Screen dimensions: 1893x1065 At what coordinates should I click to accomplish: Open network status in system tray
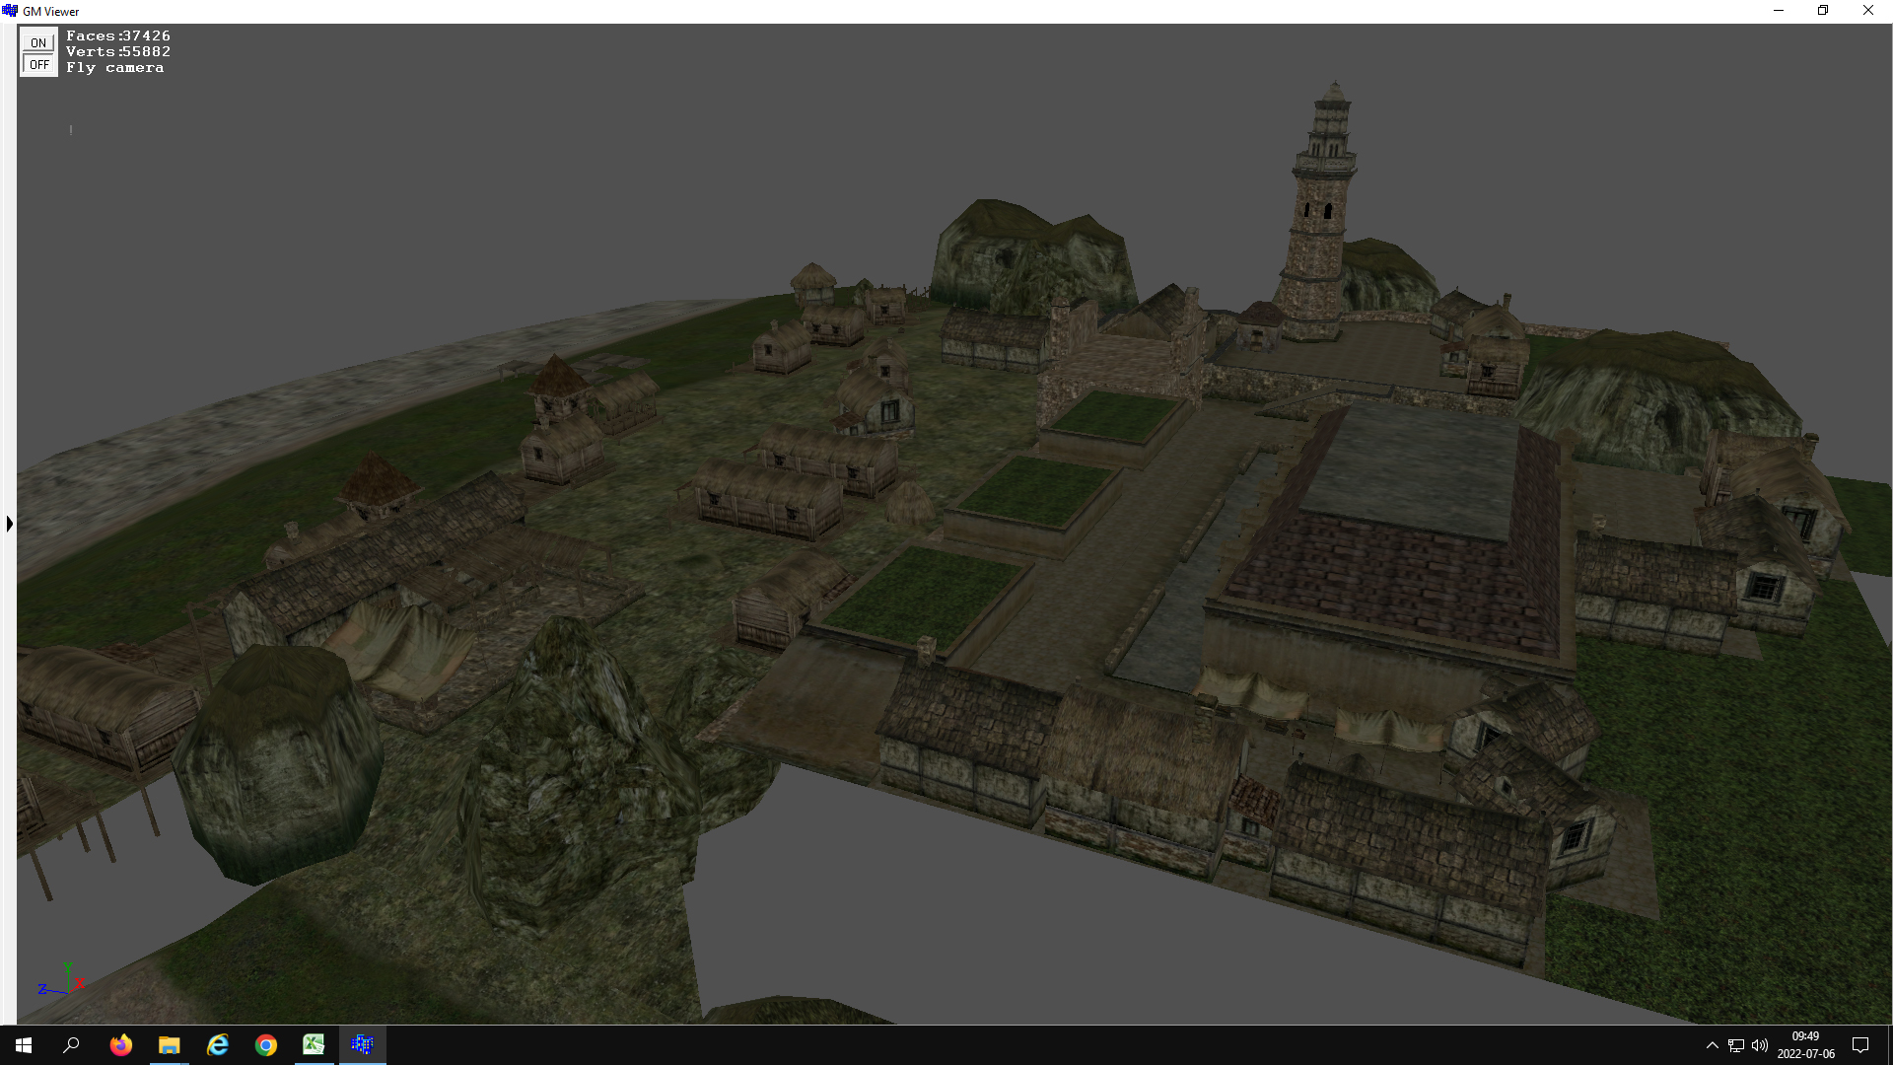1736,1045
